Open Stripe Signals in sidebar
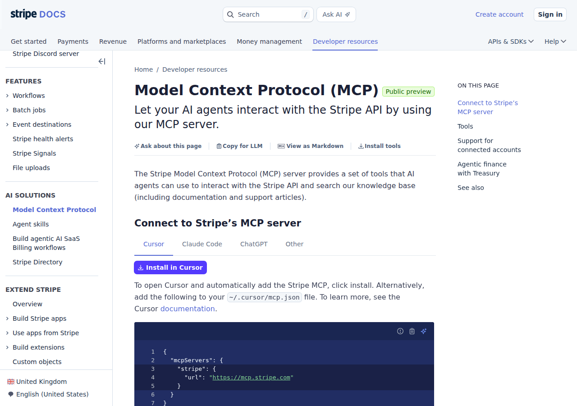577x406 pixels. (34, 153)
